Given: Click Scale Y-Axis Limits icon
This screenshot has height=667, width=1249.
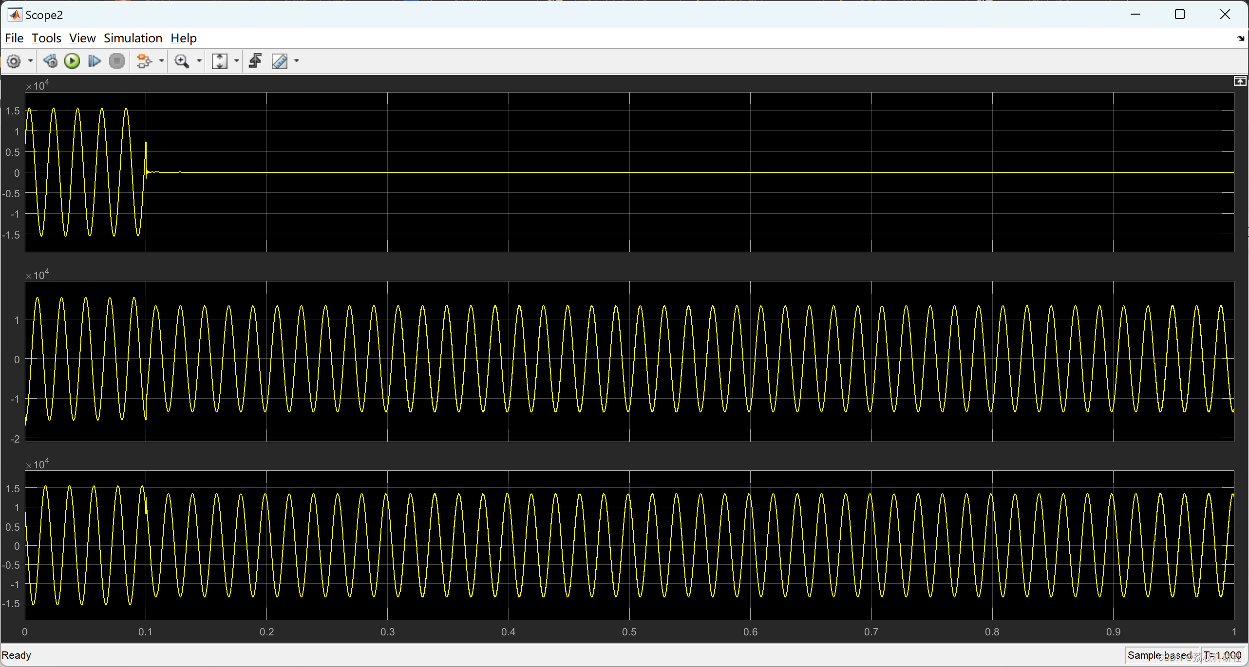Looking at the screenshot, I should point(220,61).
